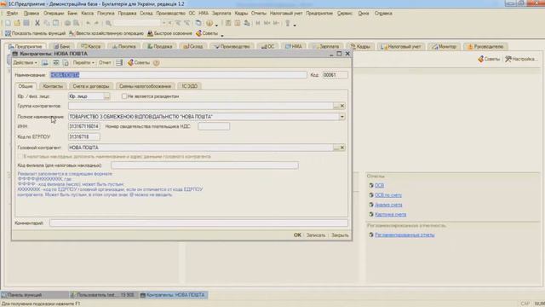Expand the Юр. / физ. лицо selector
Viewport: 545px width, 307px height.
click(106, 96)
